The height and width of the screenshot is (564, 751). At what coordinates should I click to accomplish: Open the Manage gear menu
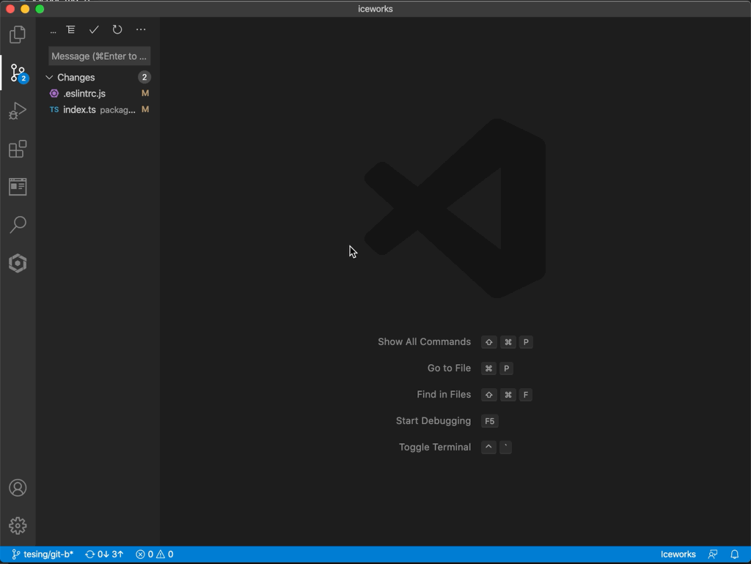18,525
